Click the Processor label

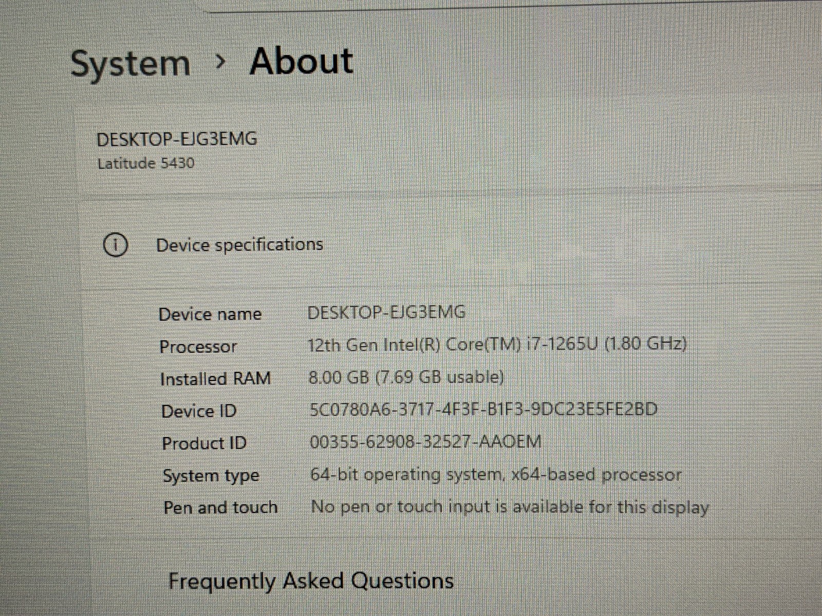pyautogui.click(x=198, y=346)
